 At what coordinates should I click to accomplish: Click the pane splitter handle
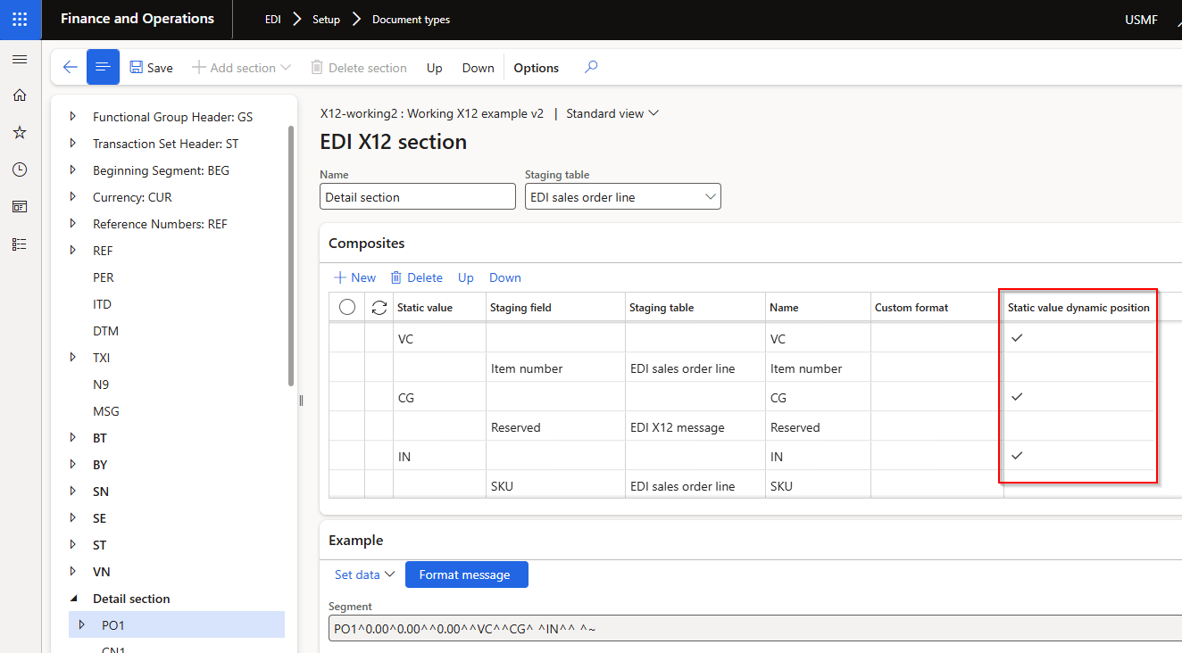(302, 401)
